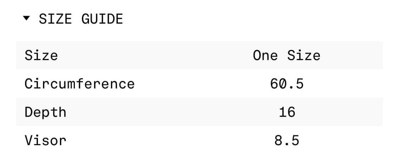The image size is (399, 161).
Task: Select the Depth row label
Action: tap(45, 112)
